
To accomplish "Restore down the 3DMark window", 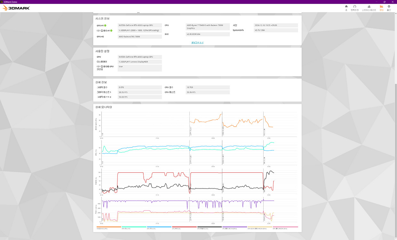I will pyautogui.click(x=385, y=2).
